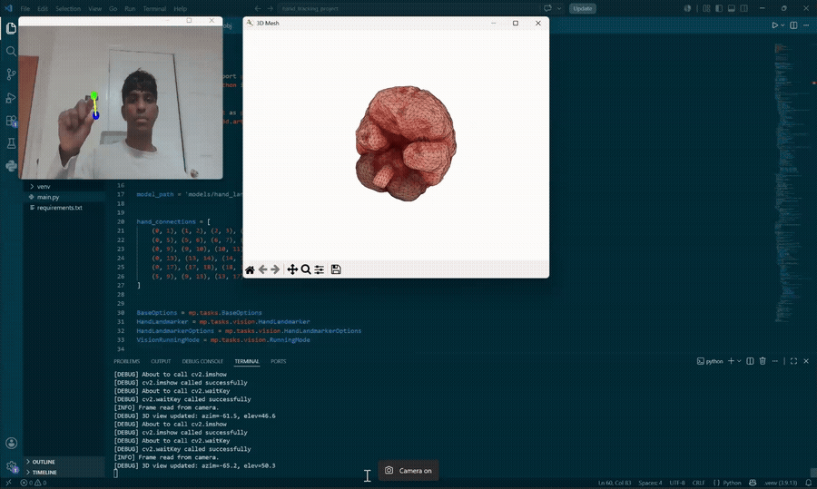Open the Explorer view in activity bar
This screenshot has height=489, width=817.
[11, 28]
